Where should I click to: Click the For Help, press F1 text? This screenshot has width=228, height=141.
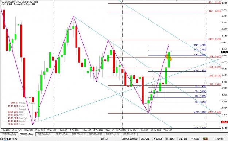(9, 139)
